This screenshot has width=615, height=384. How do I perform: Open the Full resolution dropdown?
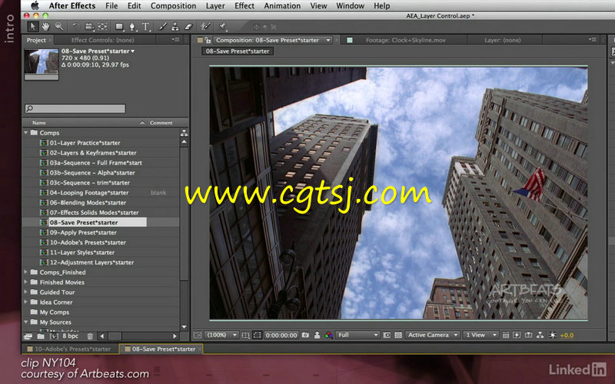click(x=357, y=335)
